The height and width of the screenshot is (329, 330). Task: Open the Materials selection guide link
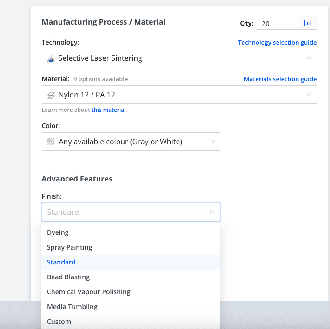pos(280,79)
